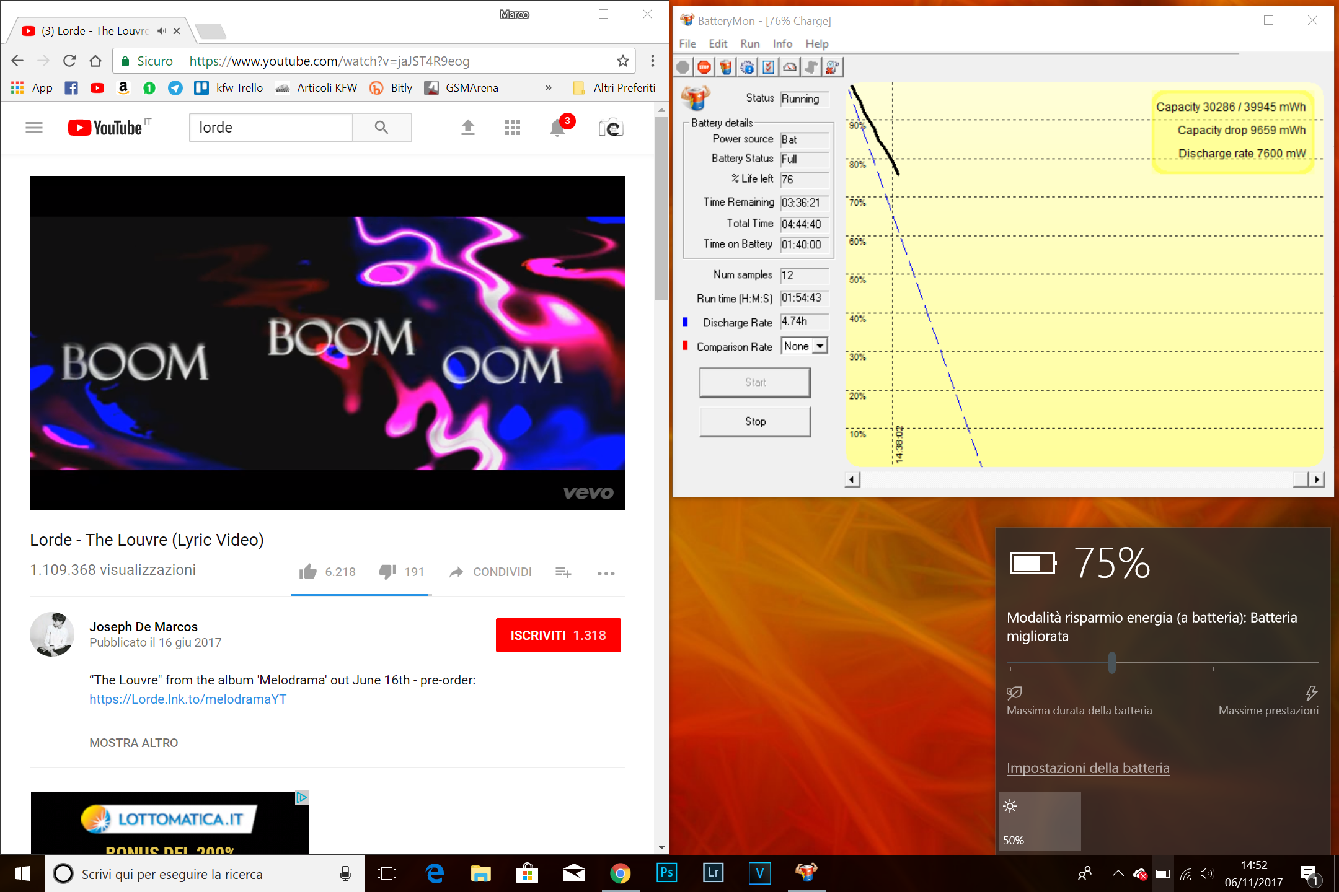Expand the video description with MOSTRA ALTRO
The height and width of the screenshot is (892, 1339).
coord(133,742)
